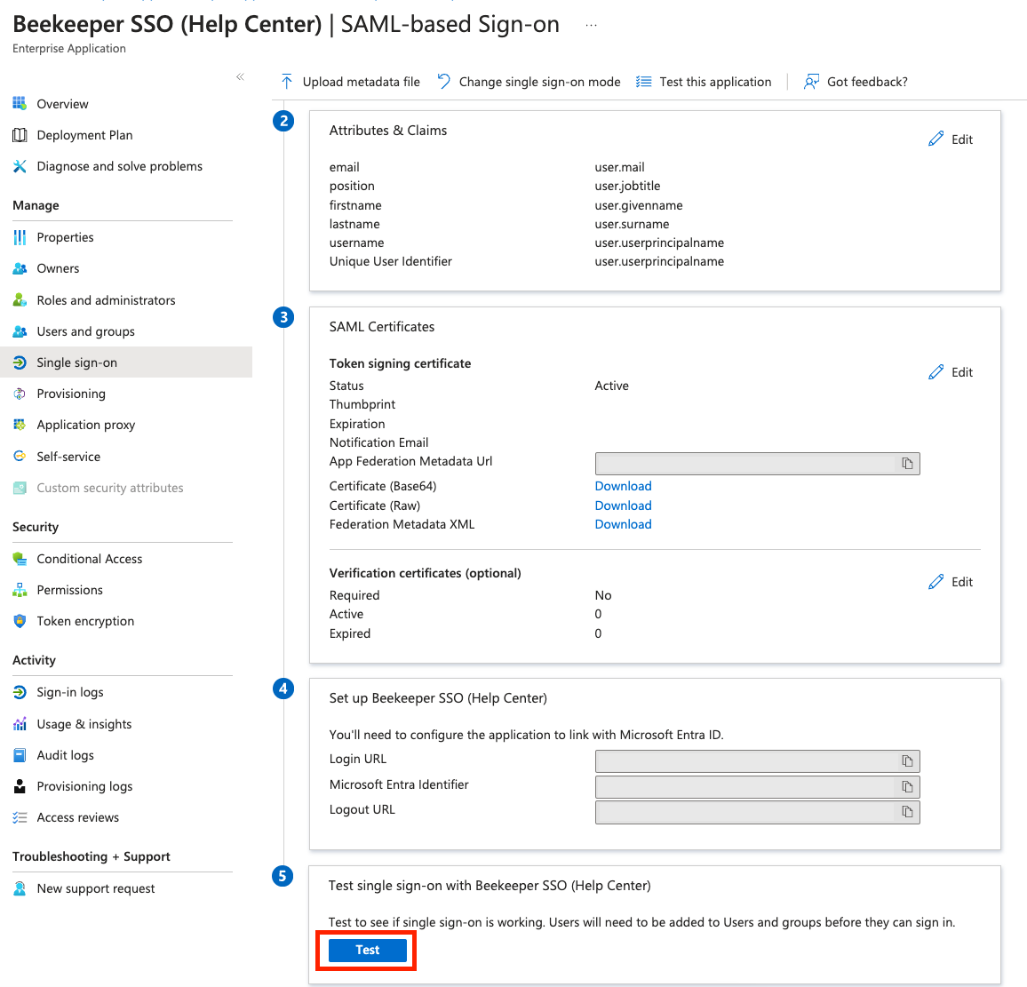
Task: Select user.userprincipalname for Unique User Identifier
Action: (x=659, y=261)
